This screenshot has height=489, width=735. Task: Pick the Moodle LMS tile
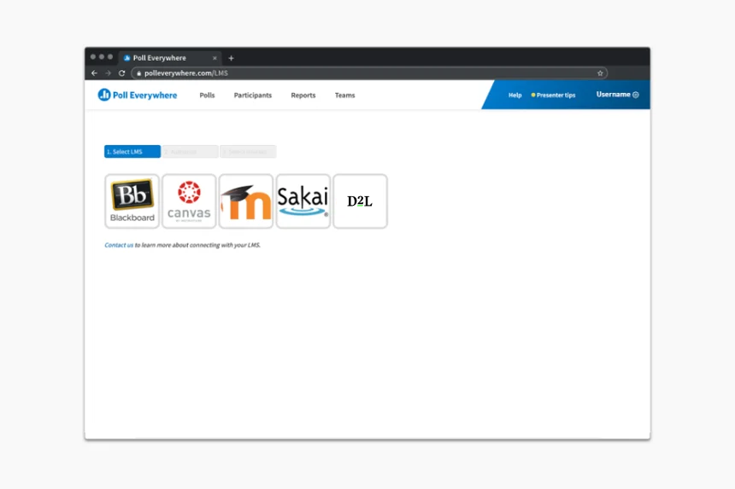click(246, 201)
